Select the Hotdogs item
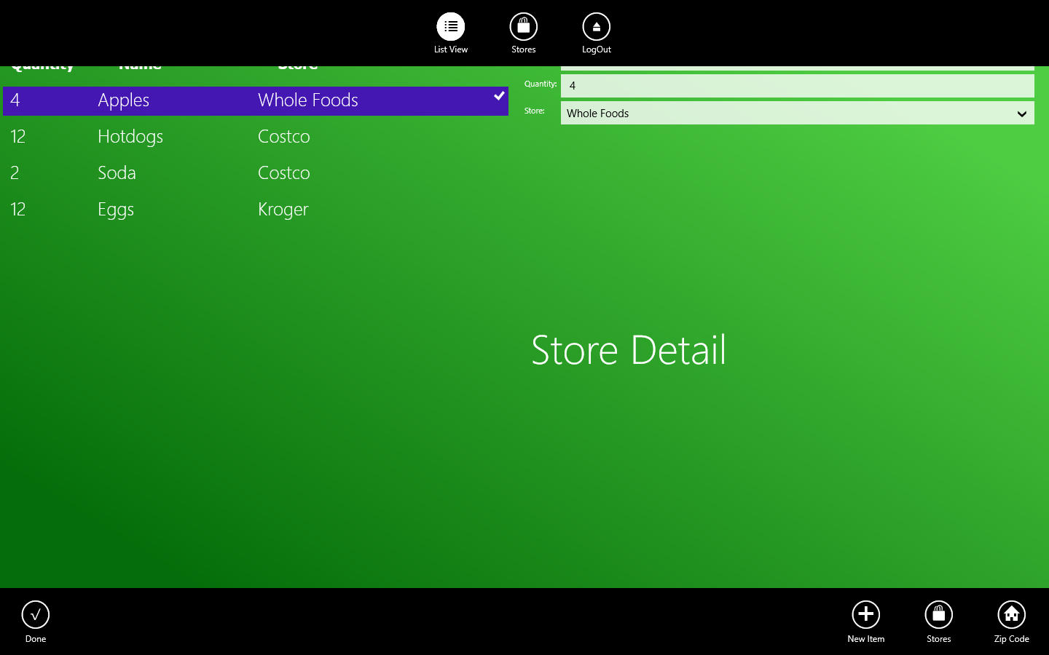Screen dimensions: 1049x655 [x=130, y=137]
